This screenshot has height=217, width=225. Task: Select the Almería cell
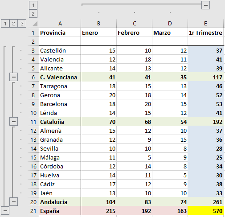click(x=60, y=131)
